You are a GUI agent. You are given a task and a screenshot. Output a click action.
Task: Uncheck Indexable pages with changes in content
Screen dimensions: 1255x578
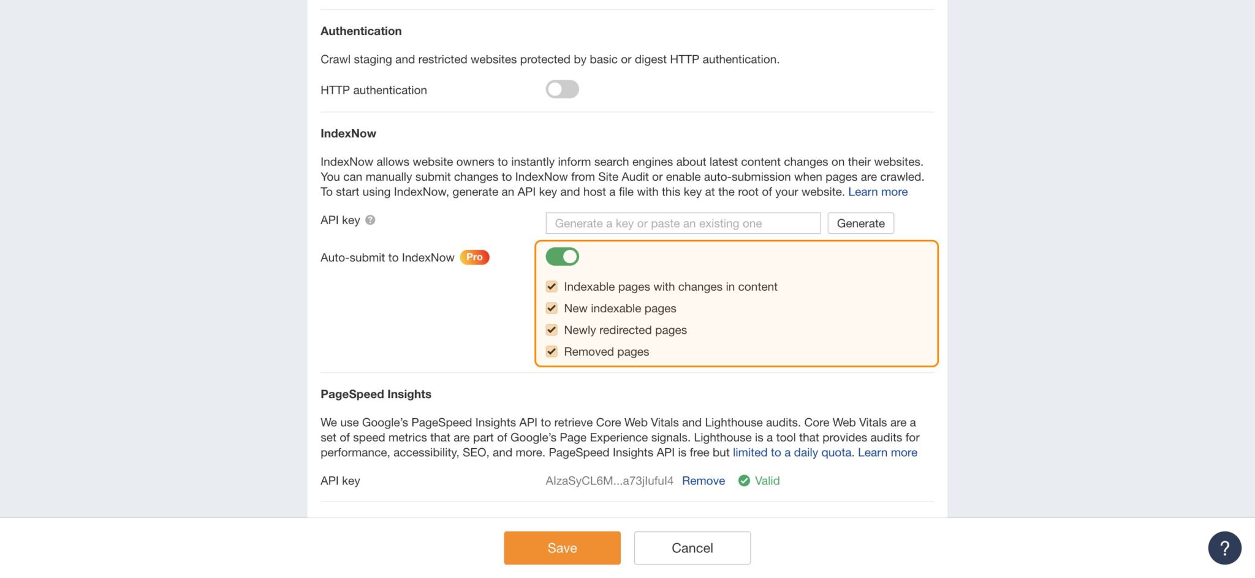pos(551,286)
